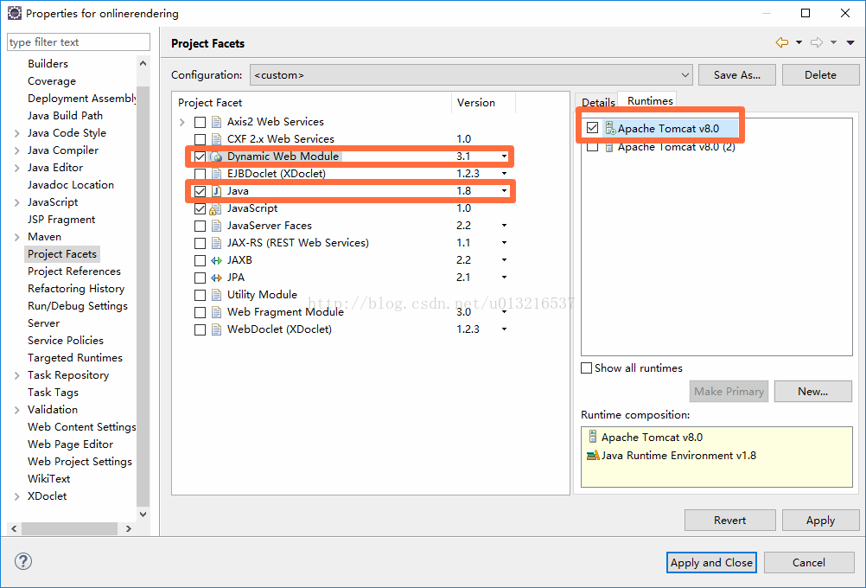Click the Apache Tomcat v8.0 server icon
Image resolution: width=866 pixels, height=588 pixels.
(x=609, y=128)
